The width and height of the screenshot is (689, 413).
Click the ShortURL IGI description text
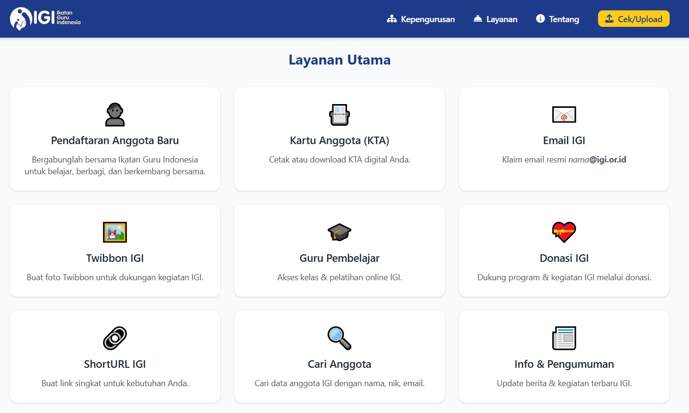click(115, 383)
